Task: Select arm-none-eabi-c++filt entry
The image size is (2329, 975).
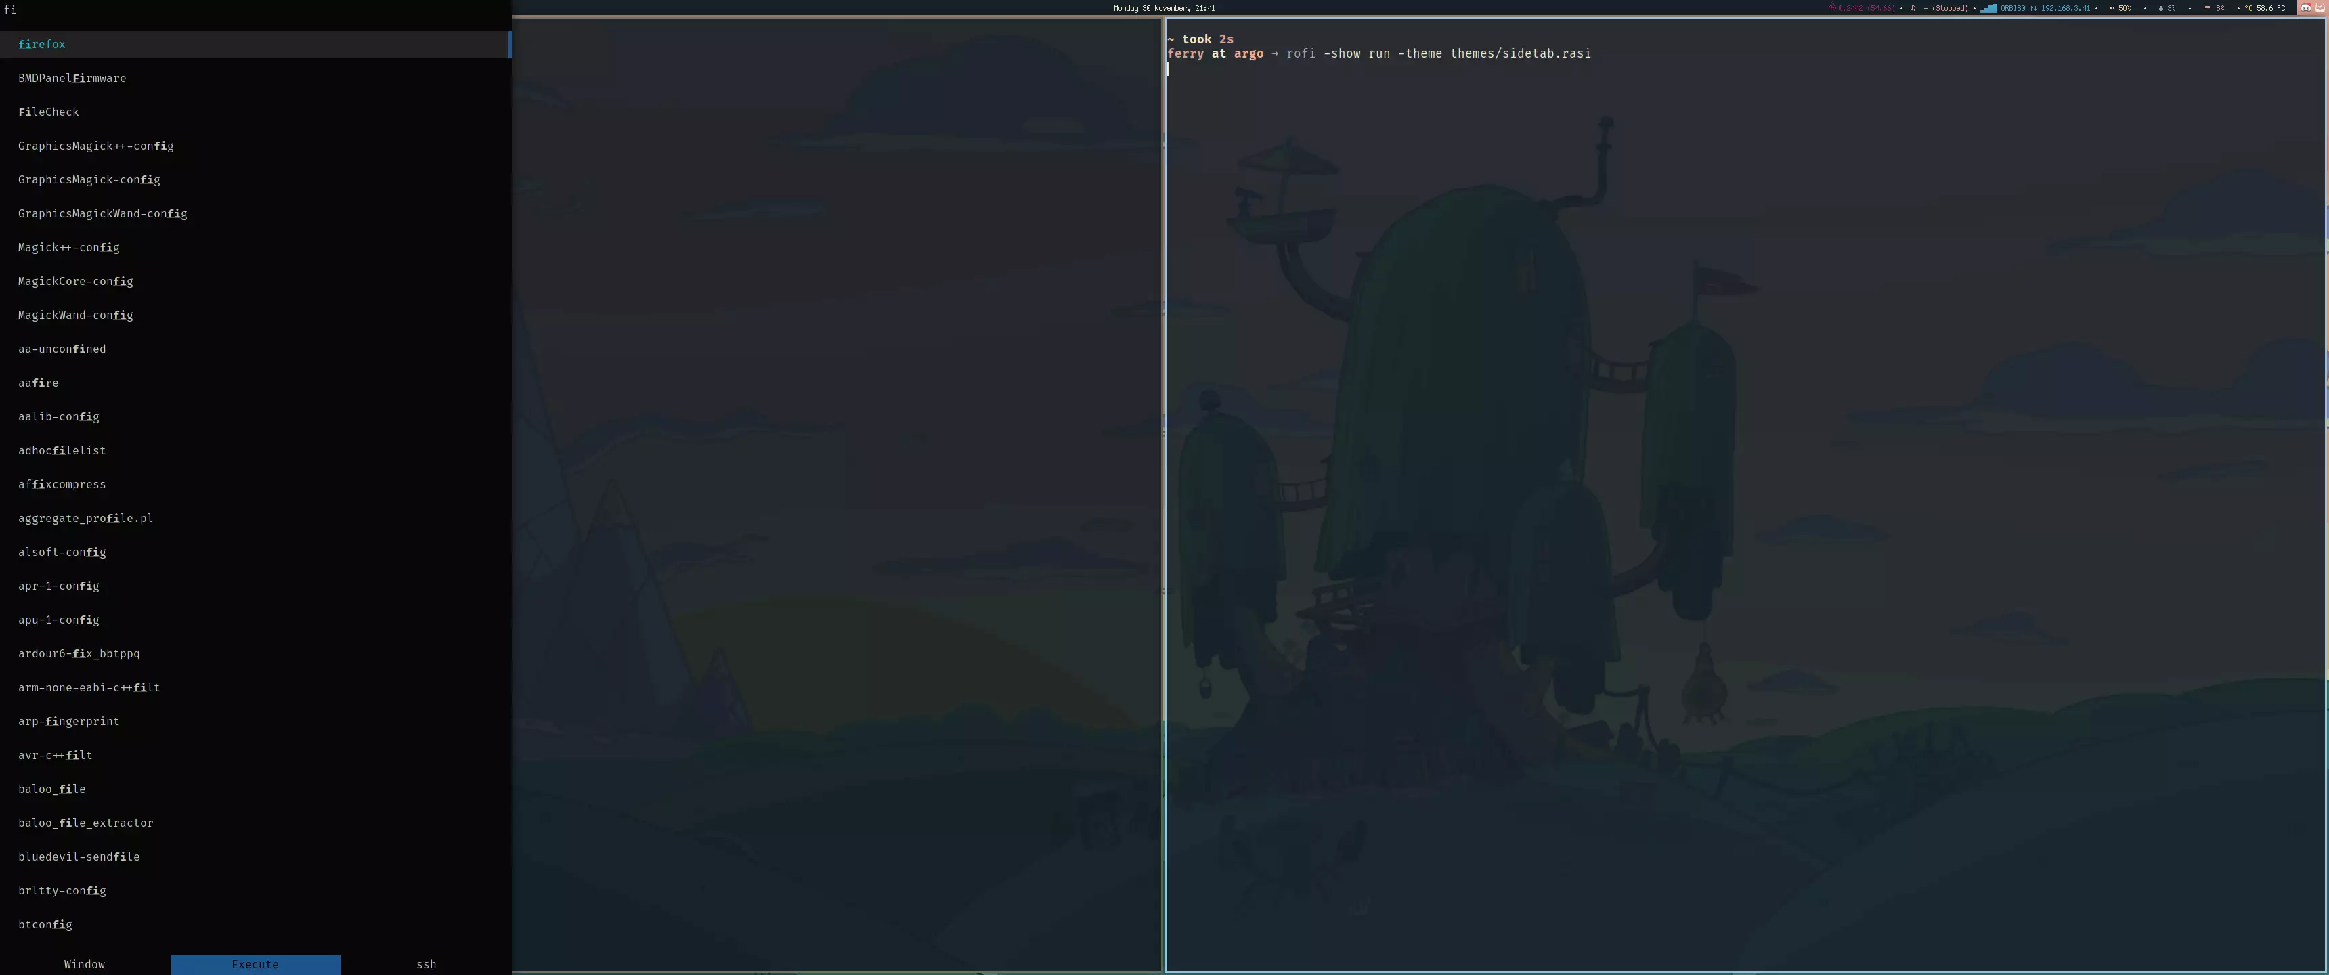Action: point(255,687)
